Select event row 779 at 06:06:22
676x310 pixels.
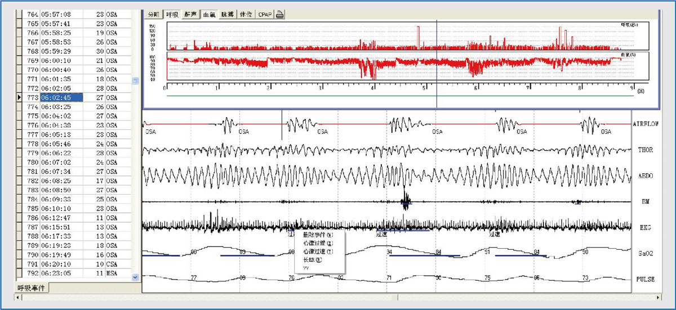pyautogui.click(x=73, y=153)
